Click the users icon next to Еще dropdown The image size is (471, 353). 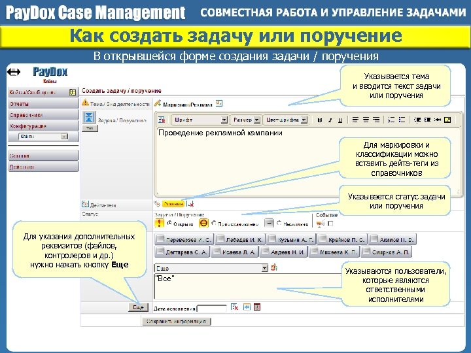273,267
